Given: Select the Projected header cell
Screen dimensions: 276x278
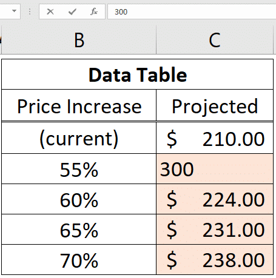Looking at the screenshot, I should coord(215,105).
